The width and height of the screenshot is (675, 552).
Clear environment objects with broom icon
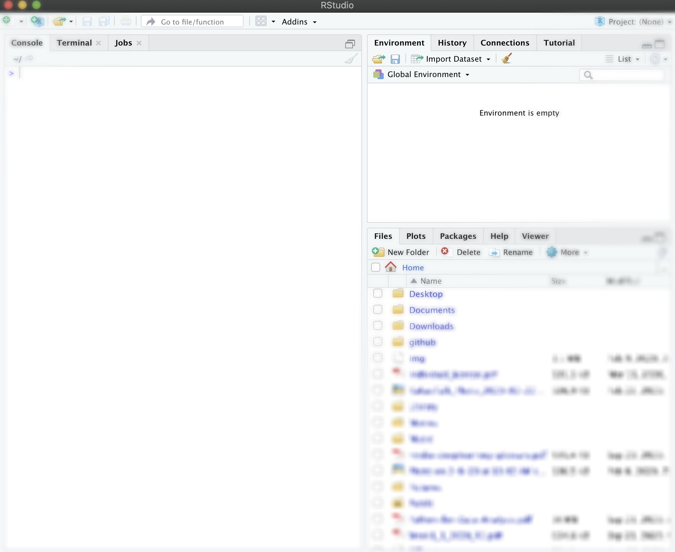(507, 58)
